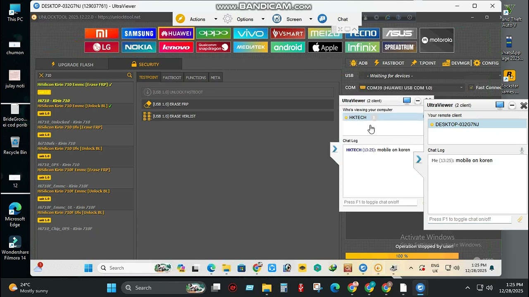The width and height of the screenshot is (529, 297).
Task: Click the T.POINT button
Action: pos(423,63)
